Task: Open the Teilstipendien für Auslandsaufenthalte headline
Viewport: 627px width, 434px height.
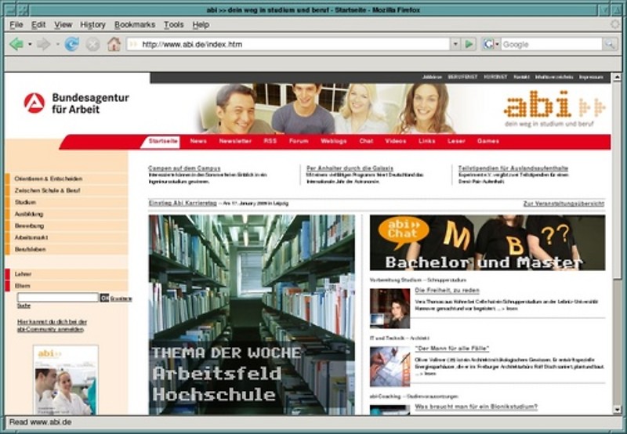Action: (513, 168)
